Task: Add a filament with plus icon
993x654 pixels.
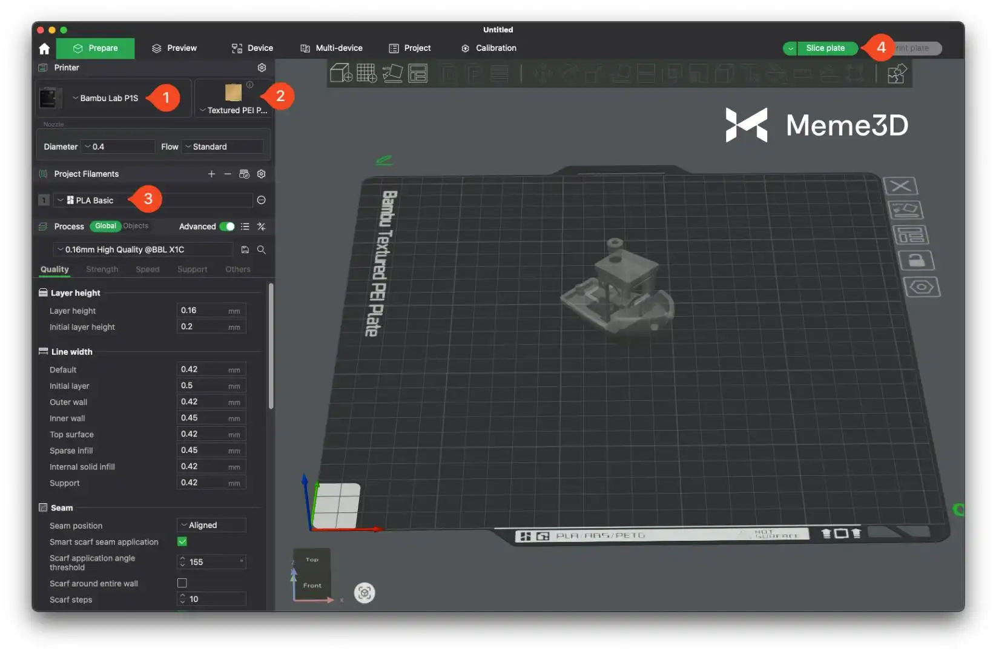Action: pos(211,174)
